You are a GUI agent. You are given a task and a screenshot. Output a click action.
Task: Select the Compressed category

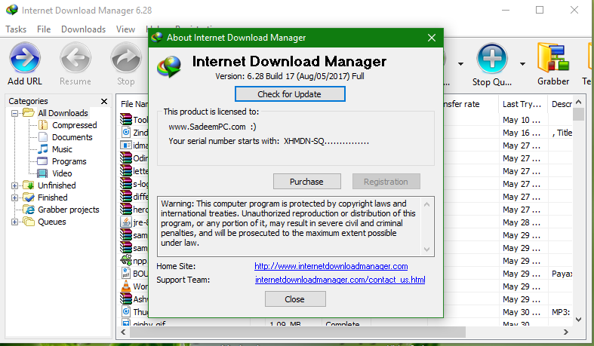coord(74,125)
